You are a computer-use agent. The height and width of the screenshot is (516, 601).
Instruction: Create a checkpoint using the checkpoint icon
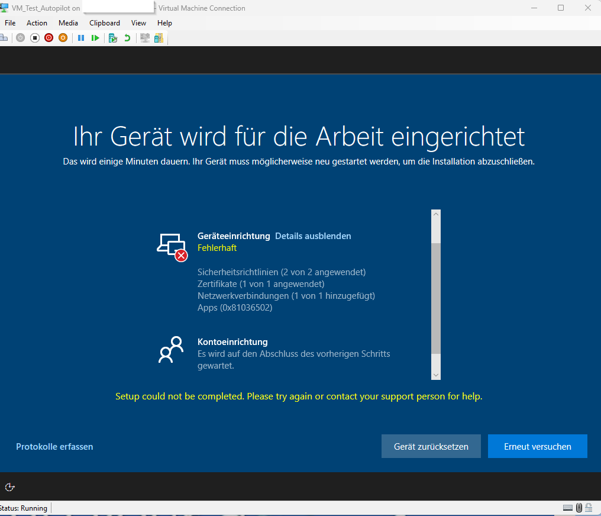tap(113, 37)
